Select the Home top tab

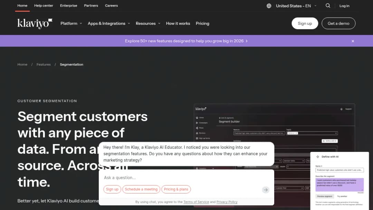(22, 6)
